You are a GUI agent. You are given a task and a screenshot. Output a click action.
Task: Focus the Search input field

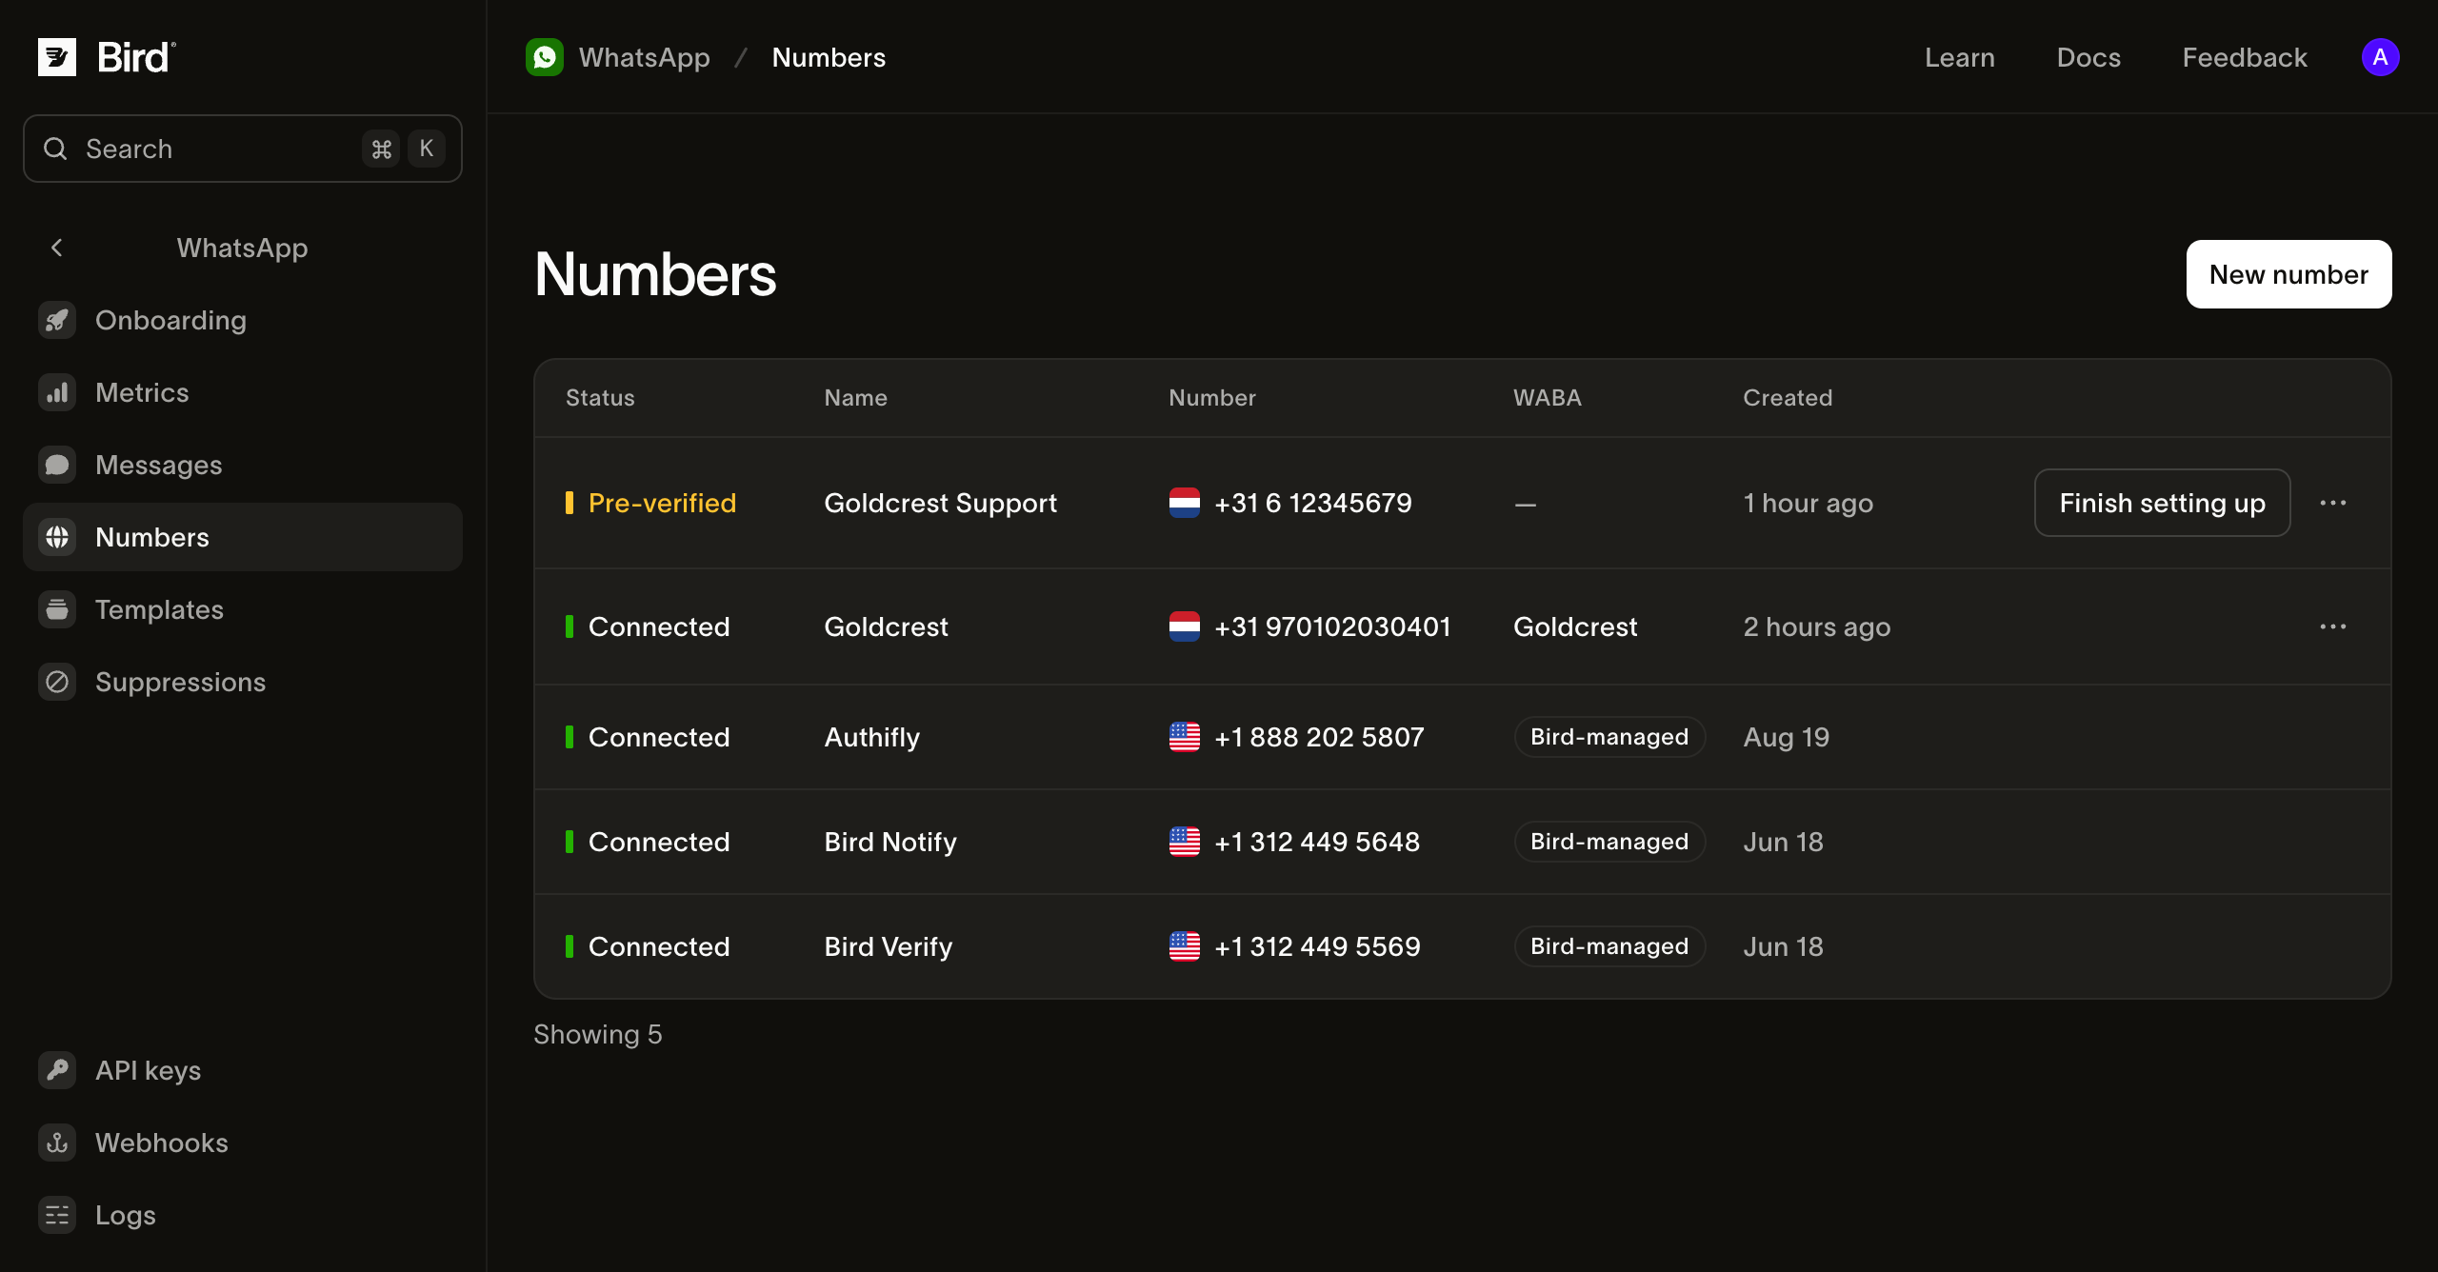click(243, 149)
